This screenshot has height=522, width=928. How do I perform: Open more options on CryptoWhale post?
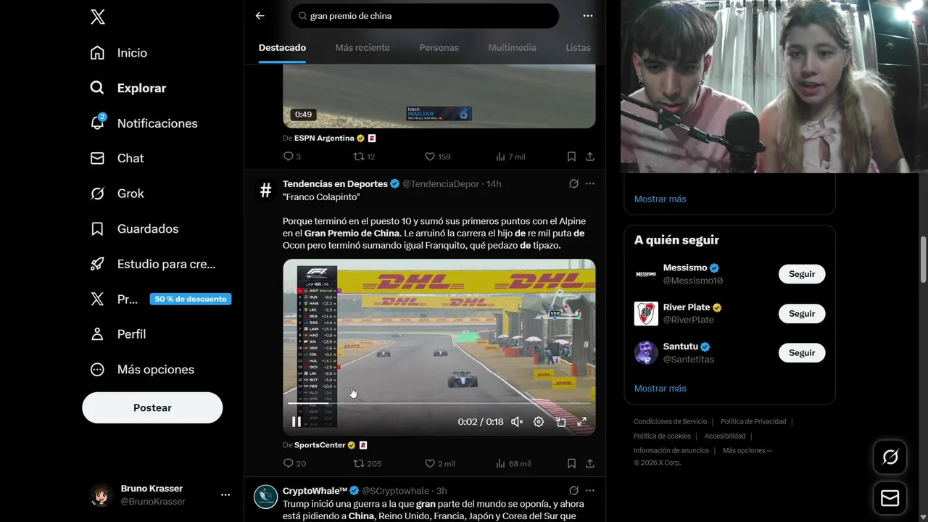[590, 491]
